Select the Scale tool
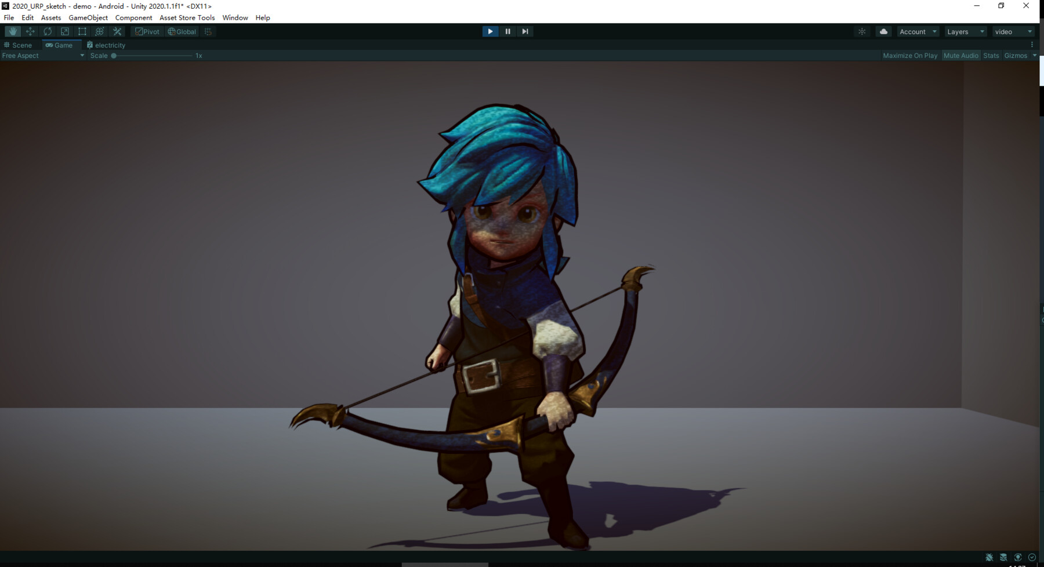Viewport: 1044px width, 567px height. [65, 31]
